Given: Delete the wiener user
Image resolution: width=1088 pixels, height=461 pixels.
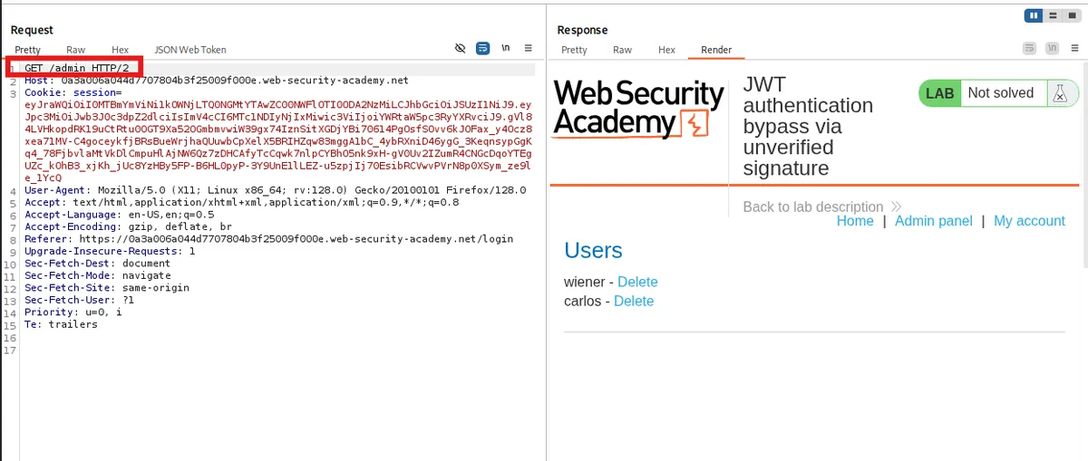Looking at the screenshot, I should 637,283.
